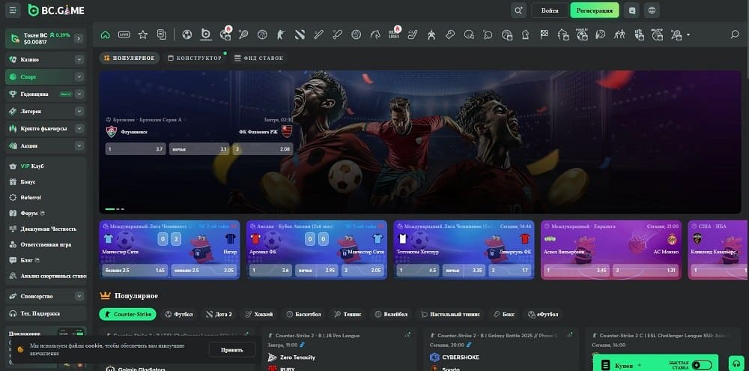Select the Баскетбол filter chip

click(x=303, y=314)
